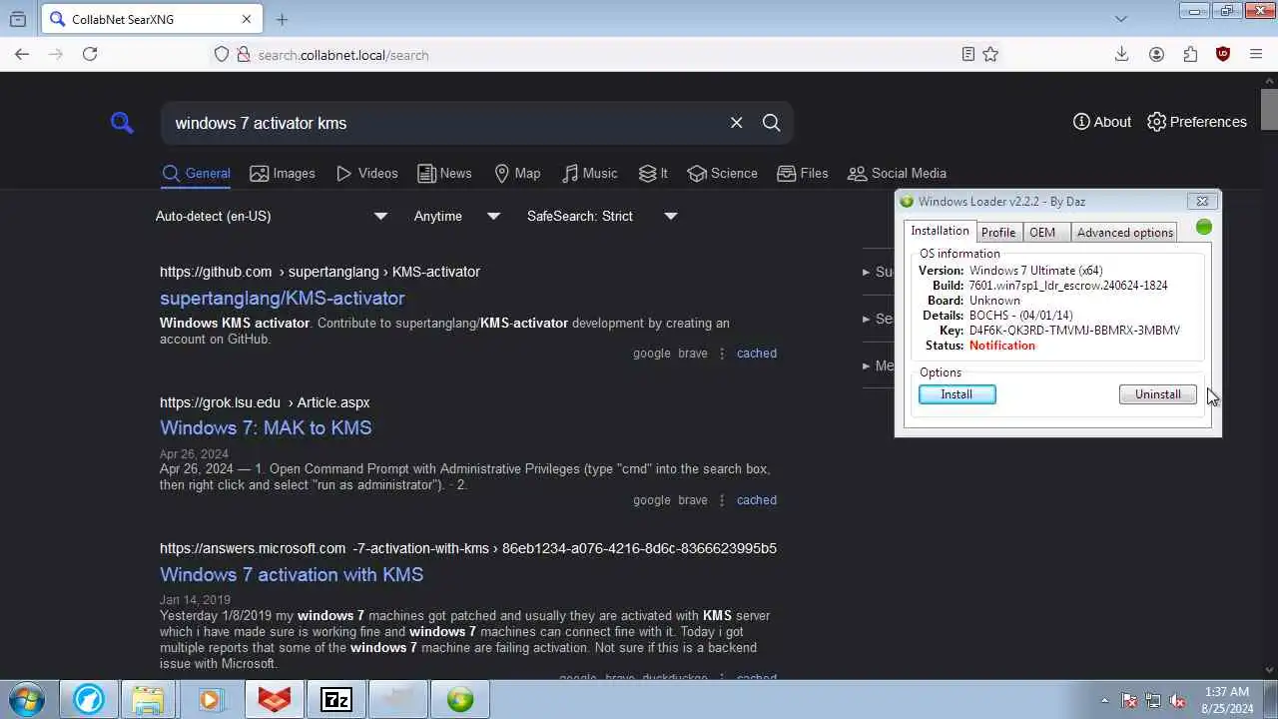Open the recent tabs view icon

[x=18, y=19]
